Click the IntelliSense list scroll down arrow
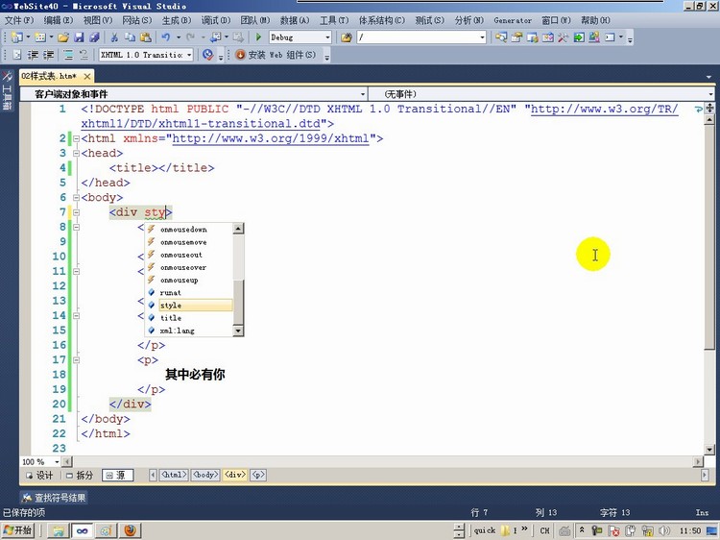 click(x=238, y=331)
